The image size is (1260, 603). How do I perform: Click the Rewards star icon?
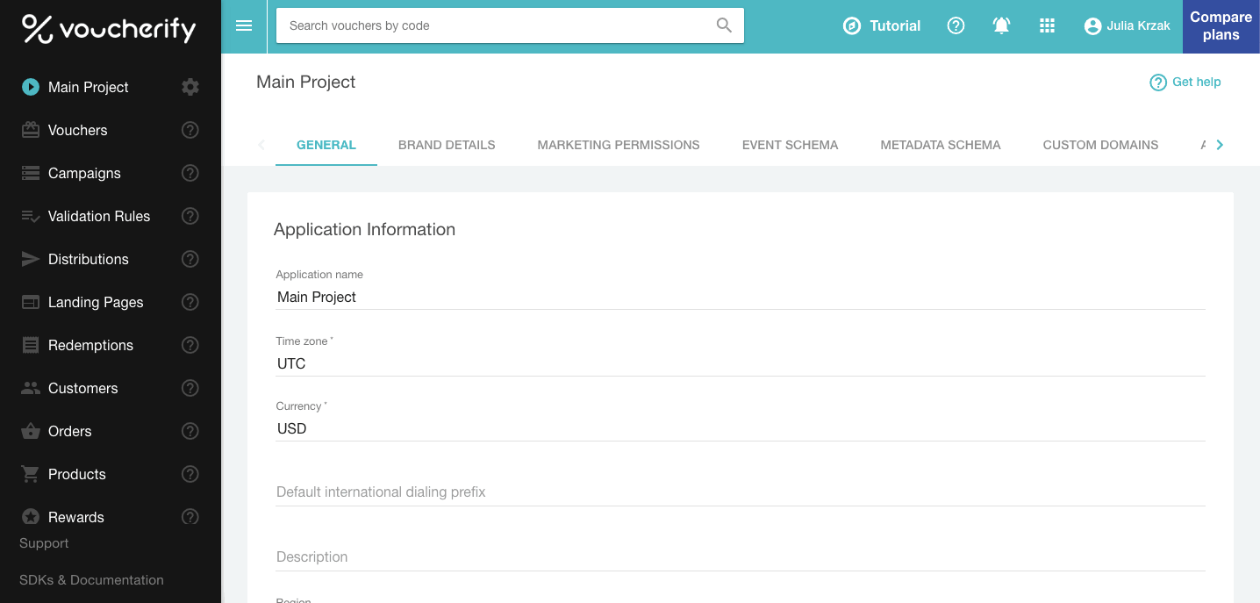click(x=31, y=517)
